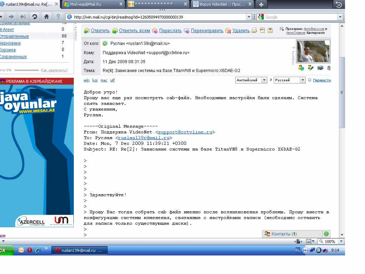Screen dimensions: 365x274
Task: Click the Переслать link
Action: [x=170, y=31]
